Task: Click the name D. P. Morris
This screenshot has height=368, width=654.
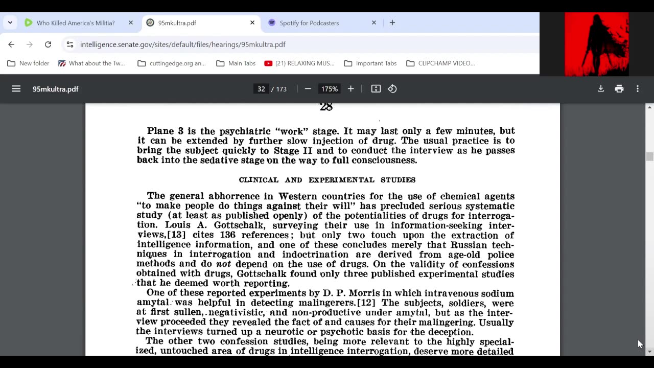Action: (x=351, y=293)
